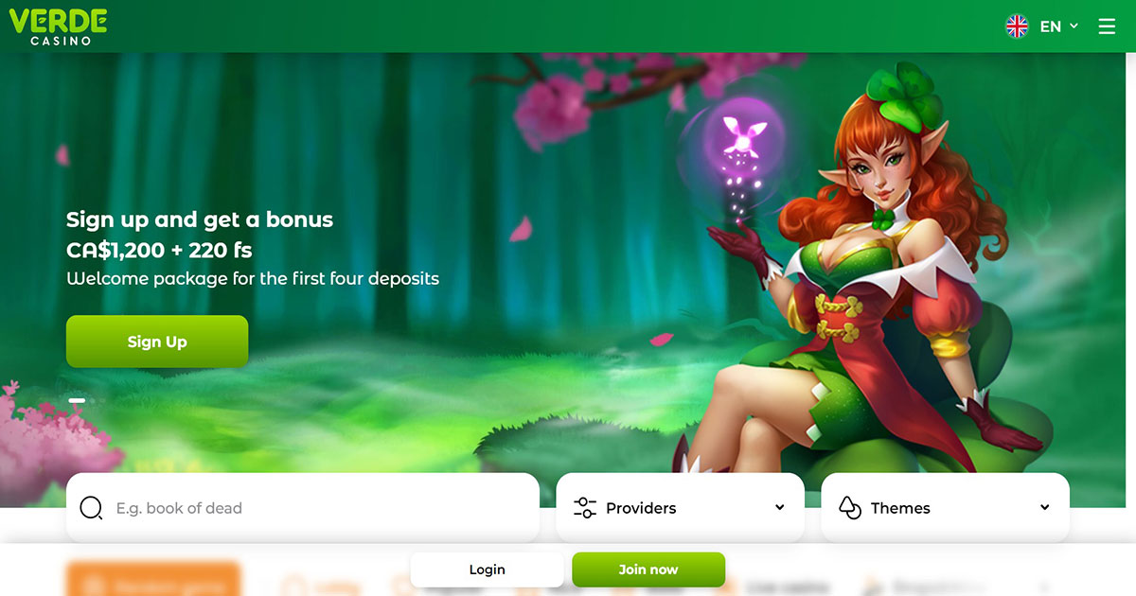Click the Login button
This screenshot has width=1136, height=596.
(x=487, y=570)
